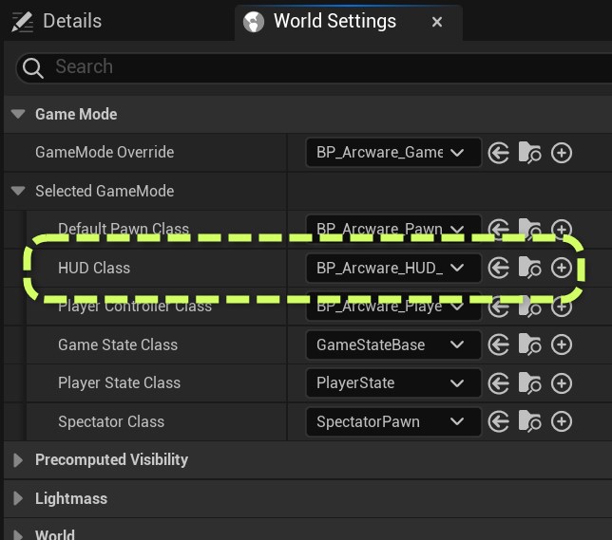The image size is (612, 540).
Task: Browse to the HUD Class asset in Content Browser
Action: tap(530, 269)
